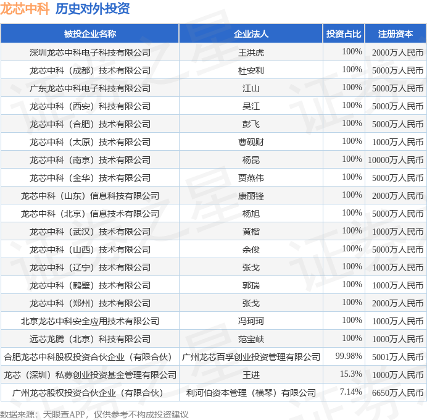Click legal person 王洪虎
The width and height of the screenshot is (427, 420).
click(251, 52)
